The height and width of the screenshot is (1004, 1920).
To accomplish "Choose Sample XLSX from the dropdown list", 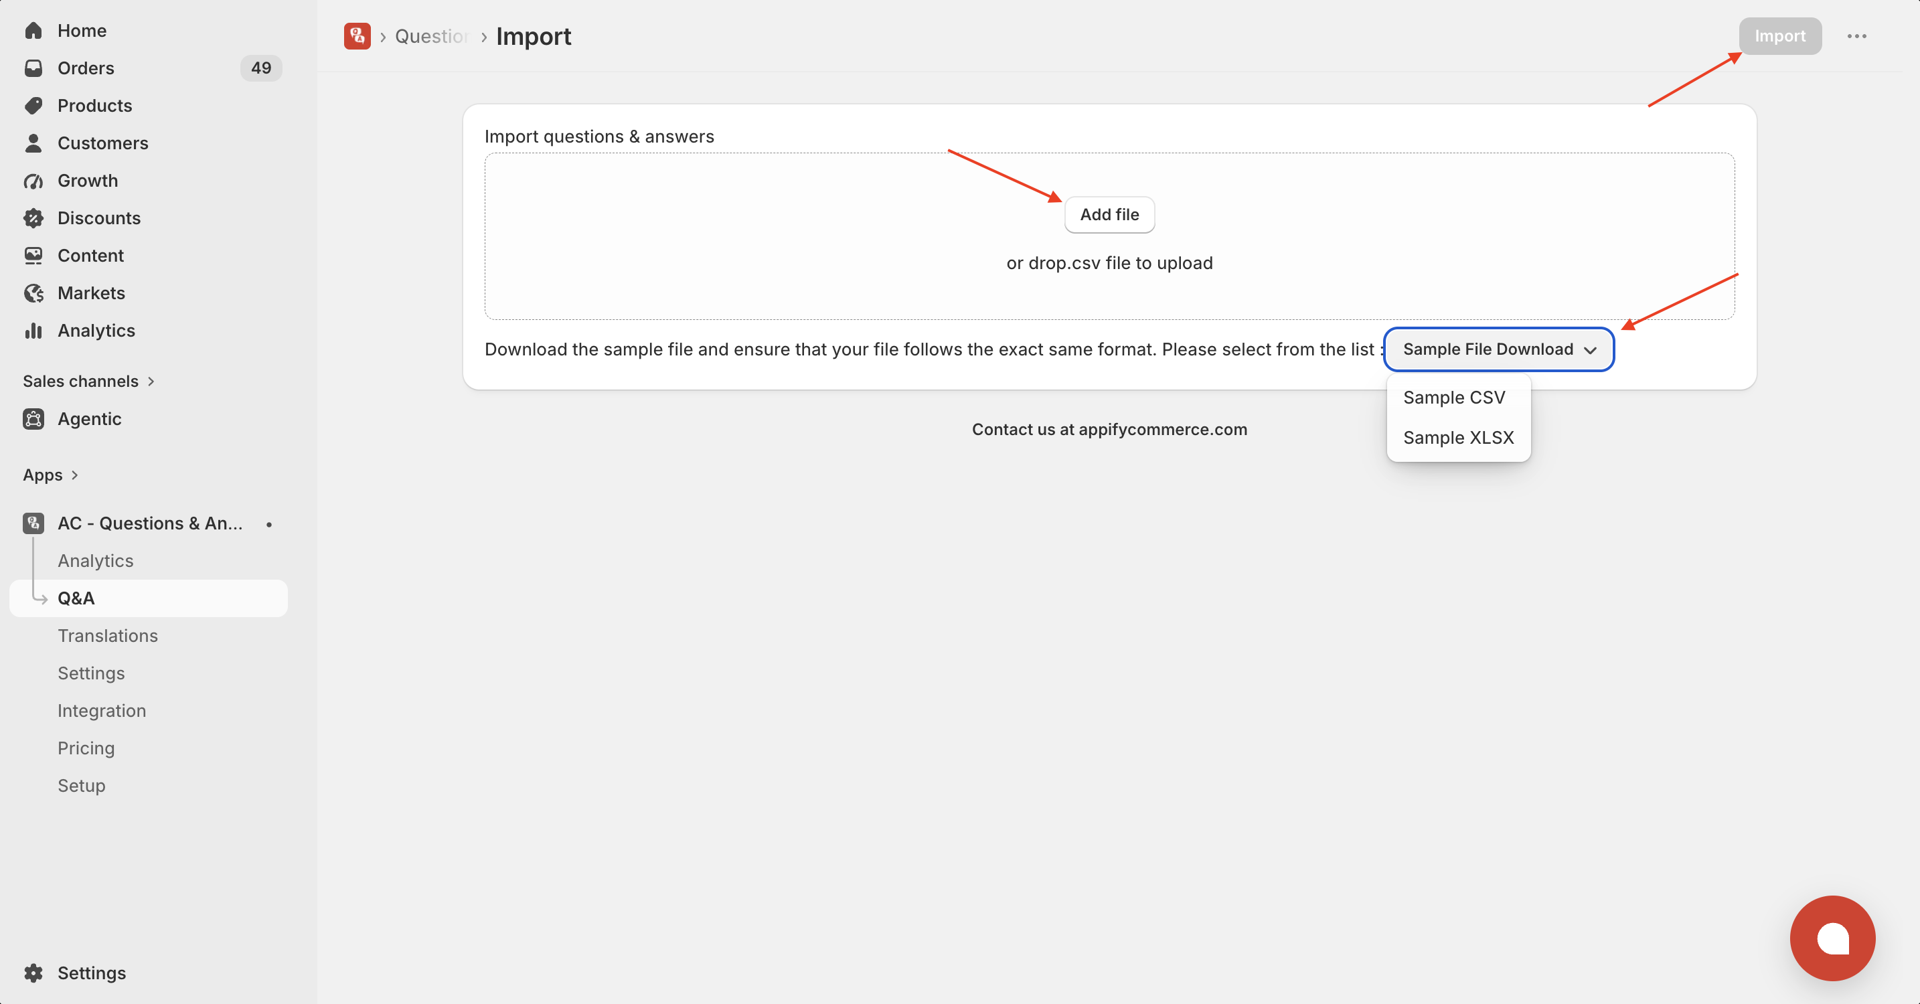I will (x=1458, y=438).
